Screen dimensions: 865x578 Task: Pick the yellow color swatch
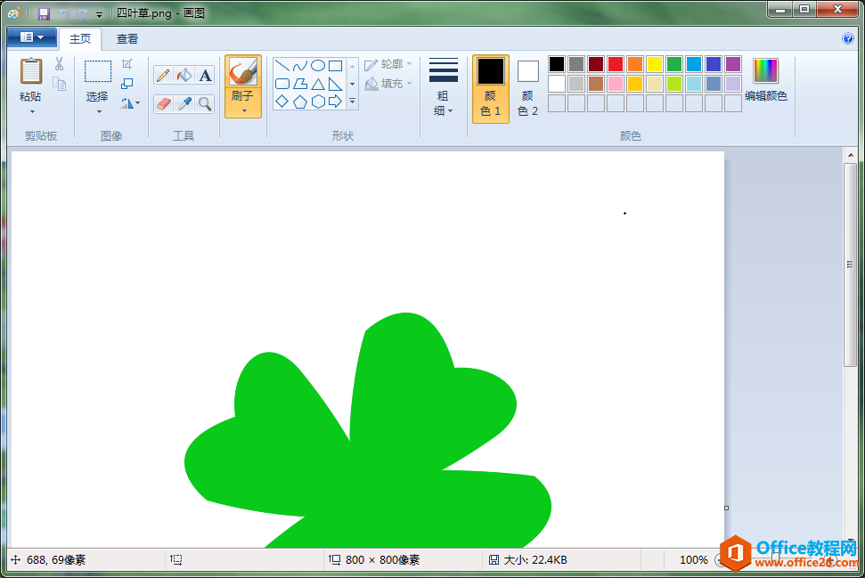point(654,64)
